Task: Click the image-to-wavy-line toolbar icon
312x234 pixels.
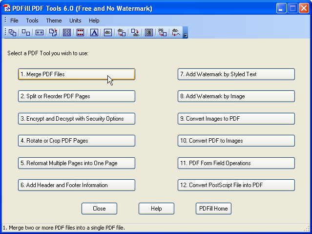Action: coord(176,32)
